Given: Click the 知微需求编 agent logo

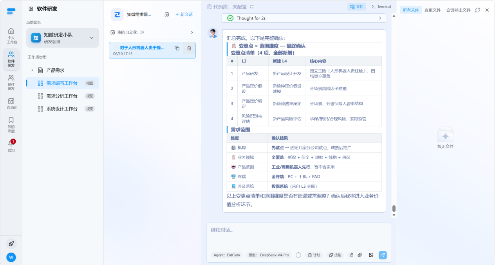Looking at the screenshot, I should pos(117,14).
